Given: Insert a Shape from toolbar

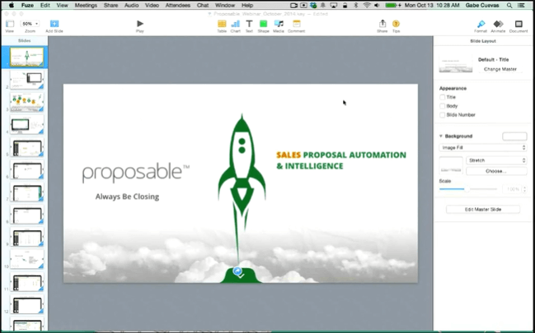Looking at the screenshot, I should click(x=263, y=24).
